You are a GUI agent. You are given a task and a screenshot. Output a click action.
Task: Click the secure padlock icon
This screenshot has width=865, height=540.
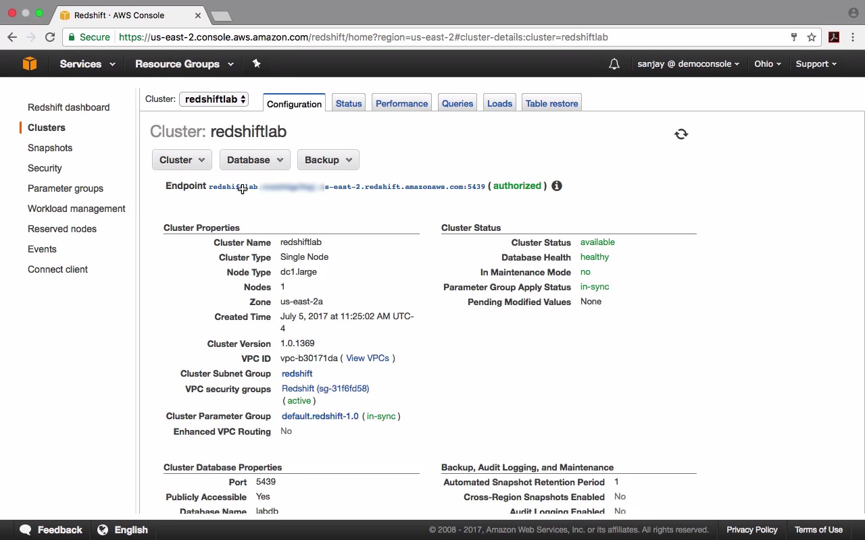pyautogui.click(x=71, y=37)
